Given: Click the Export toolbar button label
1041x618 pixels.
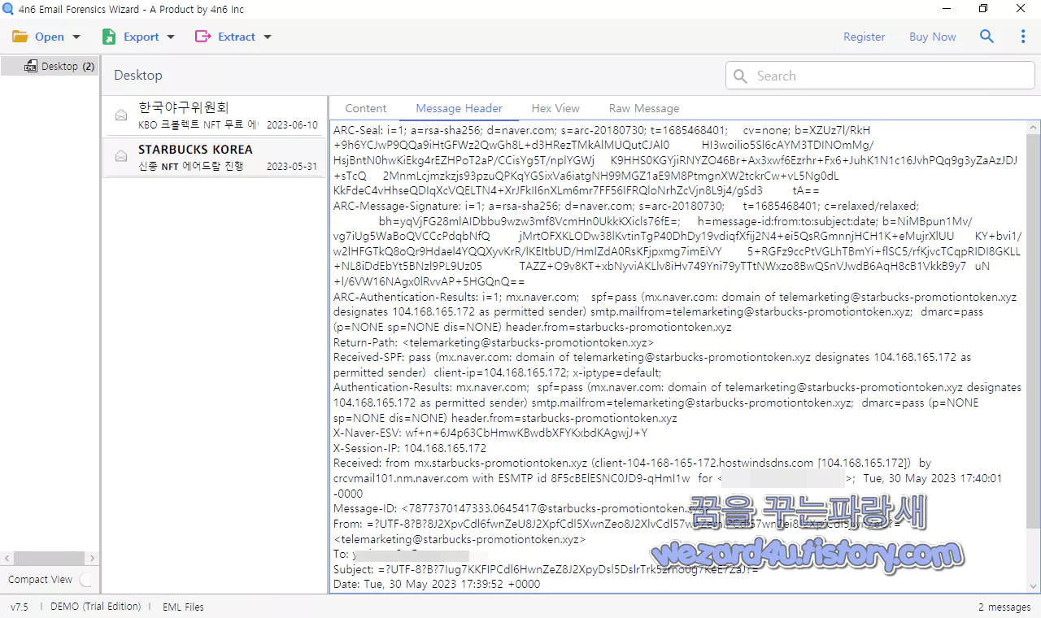Looking at the screenshot, I should [142, 37].
